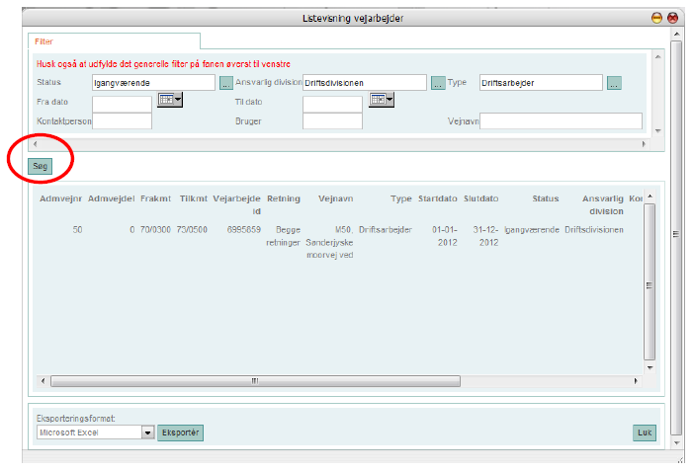Click the results table vertical scrollbar
Viewport: 693px width, 472px height.
(x=650, y=284)
